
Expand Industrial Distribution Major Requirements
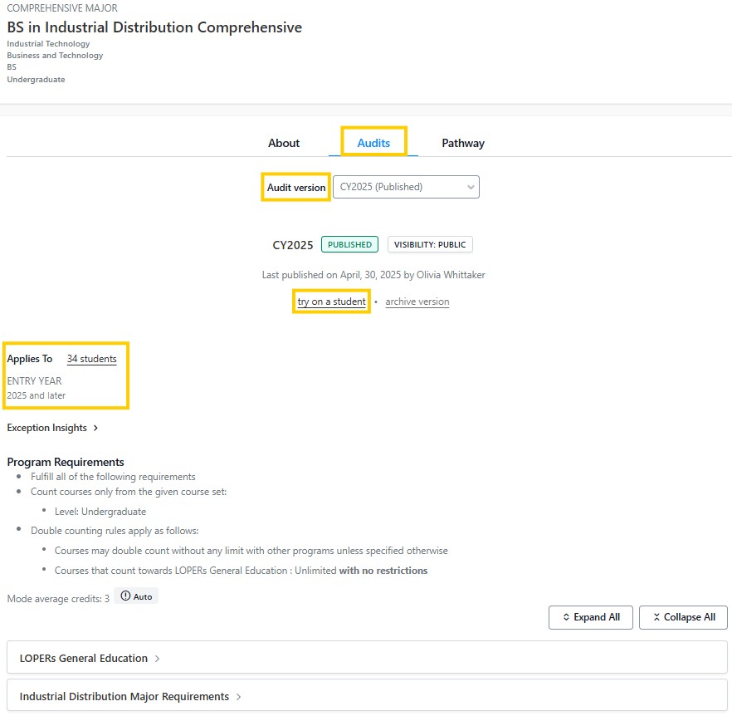(367, 696)
